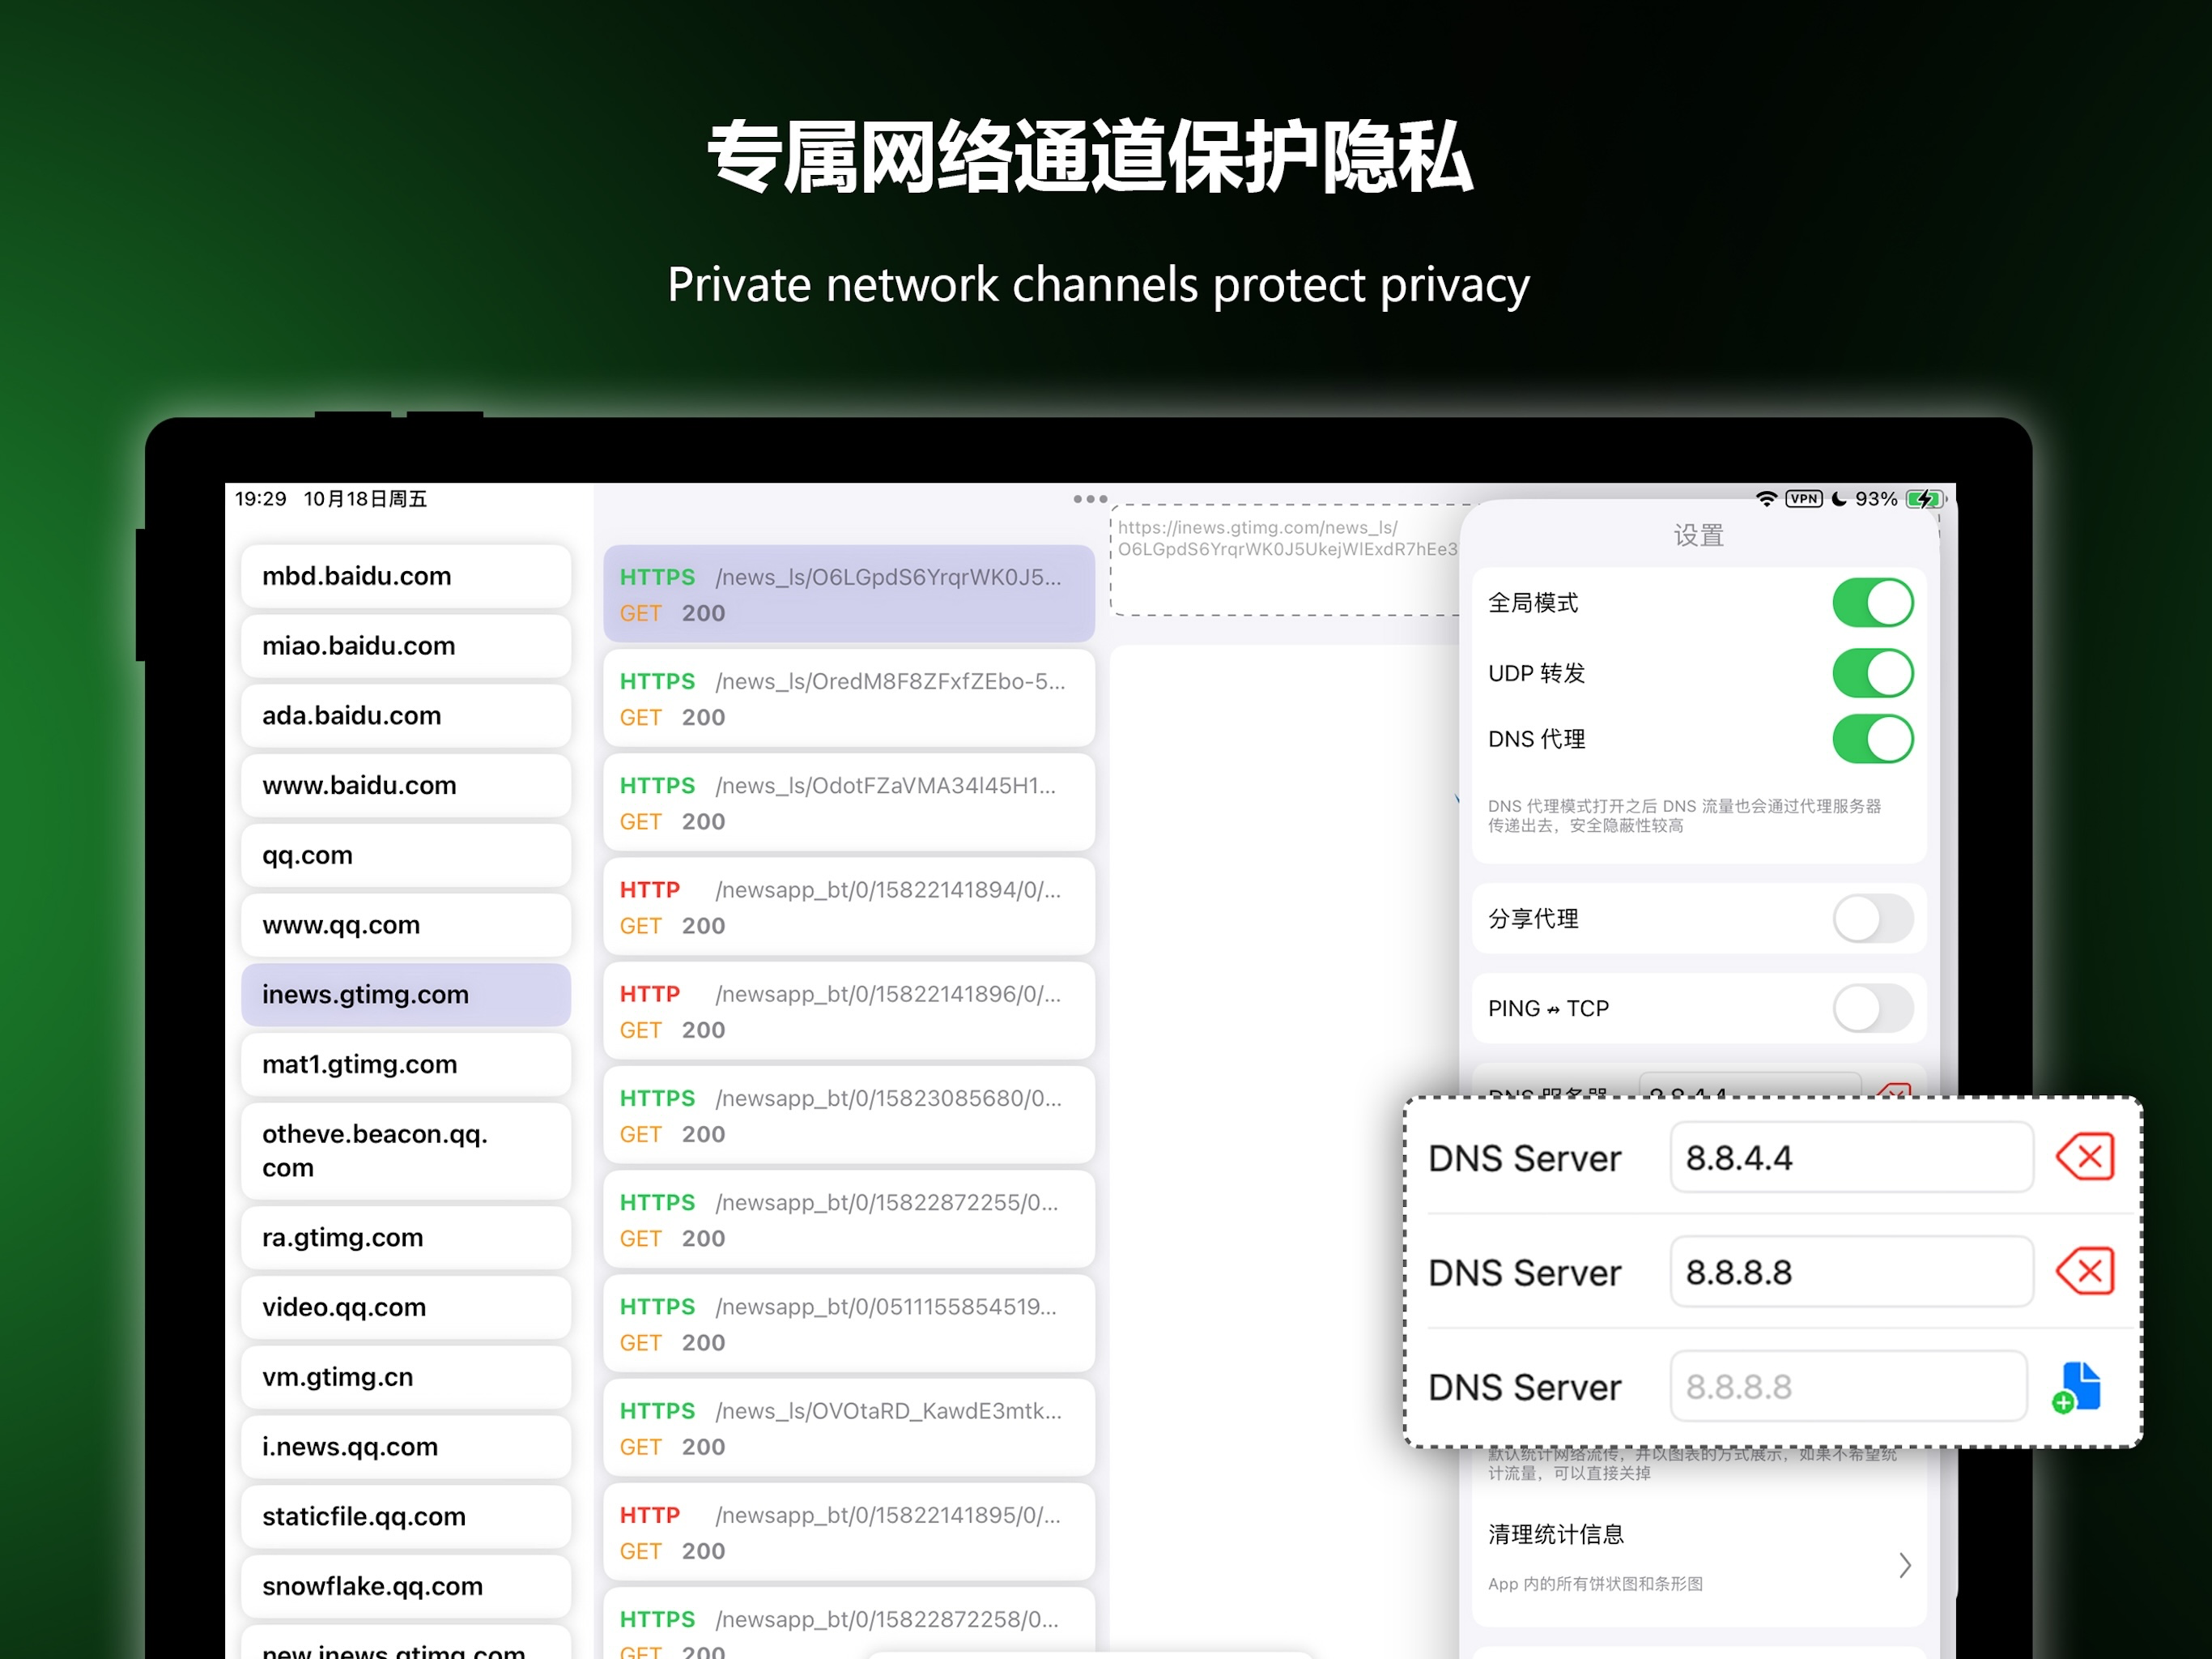Open HTTP request /newsapp_bt/0/15822141896/0/...
Viewport: 2212px width, 1659px height.
[849, 1011]
